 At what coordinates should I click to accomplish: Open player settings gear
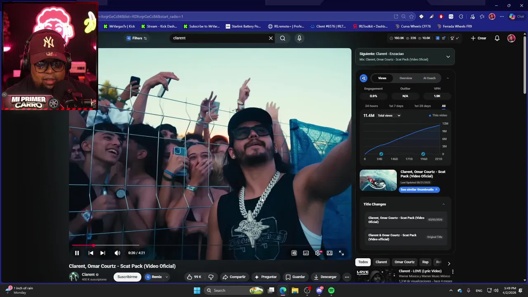[x=318, y=253]
